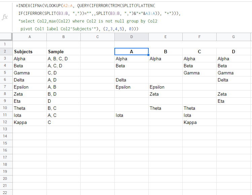Select row 13 header
The height and width of the screenshot is (195, 252).
tap(5, 129)
